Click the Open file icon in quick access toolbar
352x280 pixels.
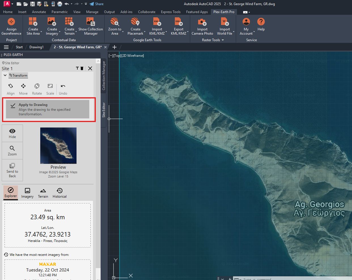(26, 4)
